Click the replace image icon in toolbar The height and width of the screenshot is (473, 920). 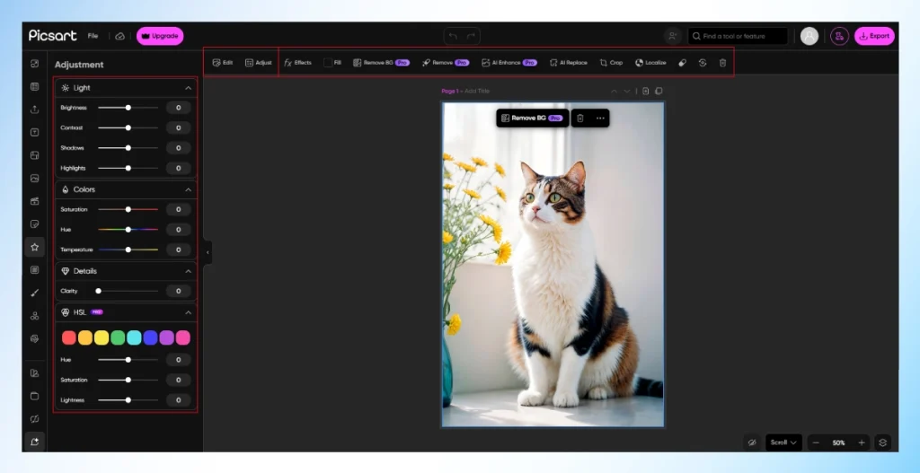[703, 63]
